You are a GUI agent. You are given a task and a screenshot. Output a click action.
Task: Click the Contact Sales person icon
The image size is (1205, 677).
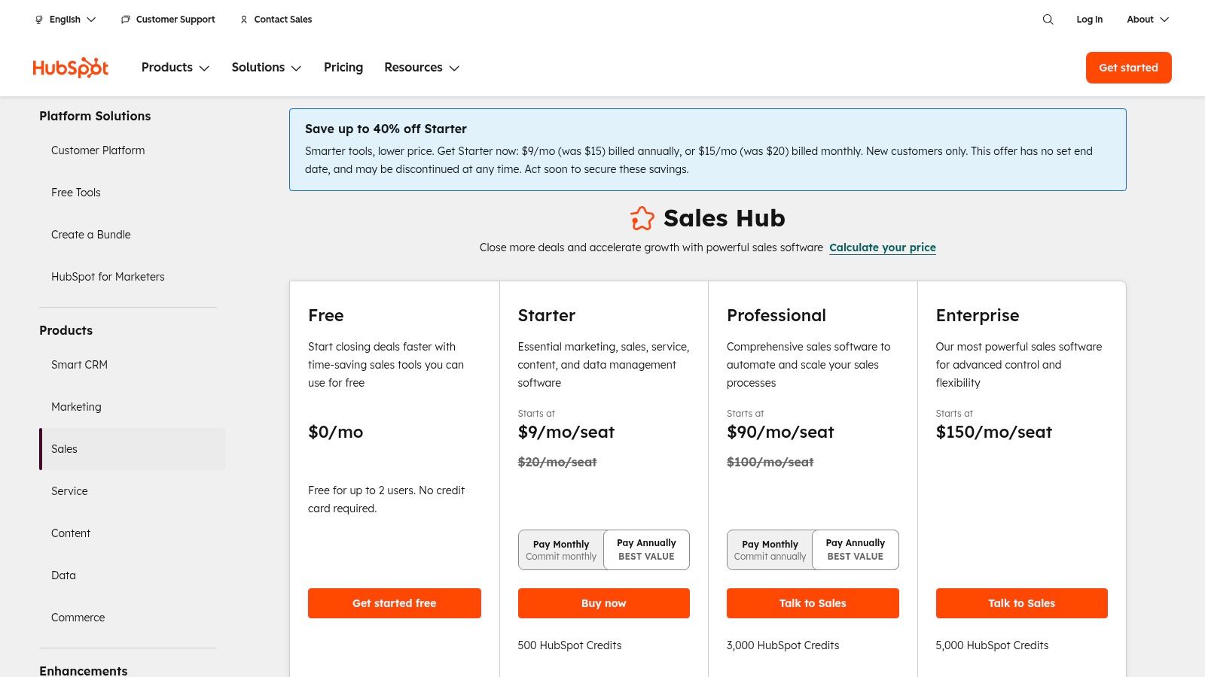(243, 20)
